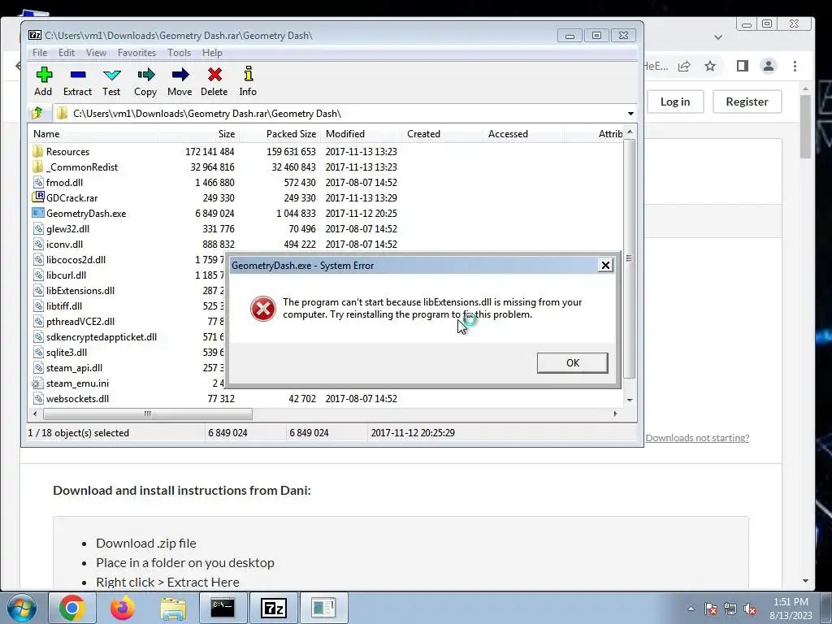
Task: Open Google Chrome from the taskbar
Action: coord(72,608)
